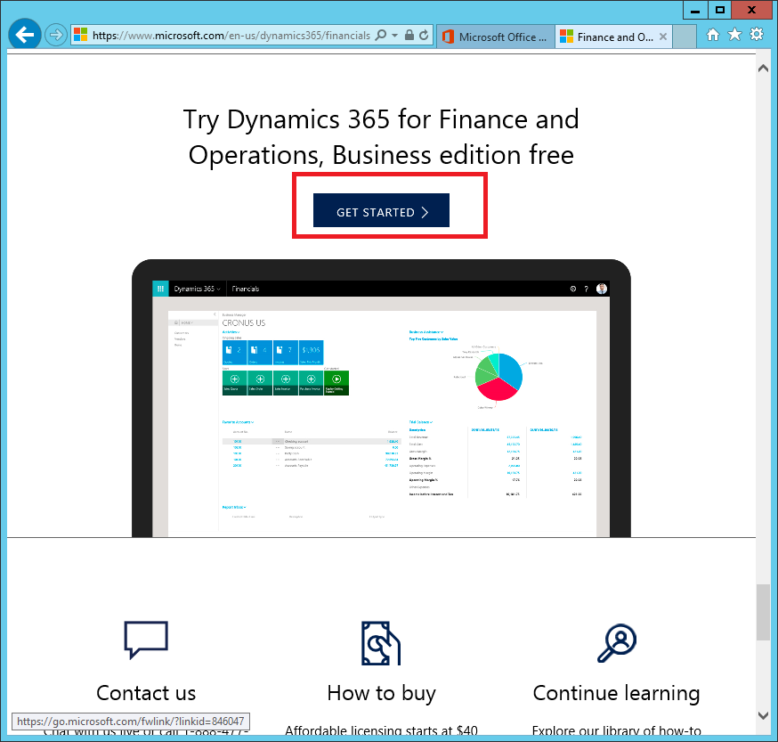Click the Continue learning magnifier-person icon
The width and height of the screenshot is (778, 742).
pos(617,643)
